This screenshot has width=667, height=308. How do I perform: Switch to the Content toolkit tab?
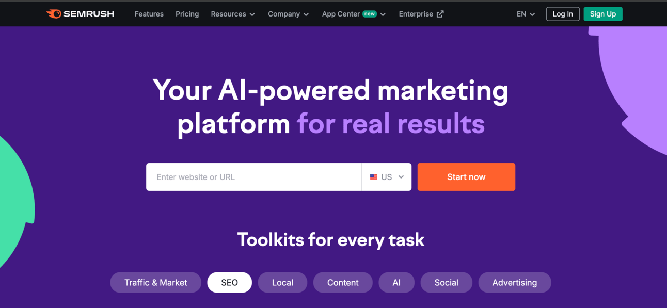coord(343,283)
